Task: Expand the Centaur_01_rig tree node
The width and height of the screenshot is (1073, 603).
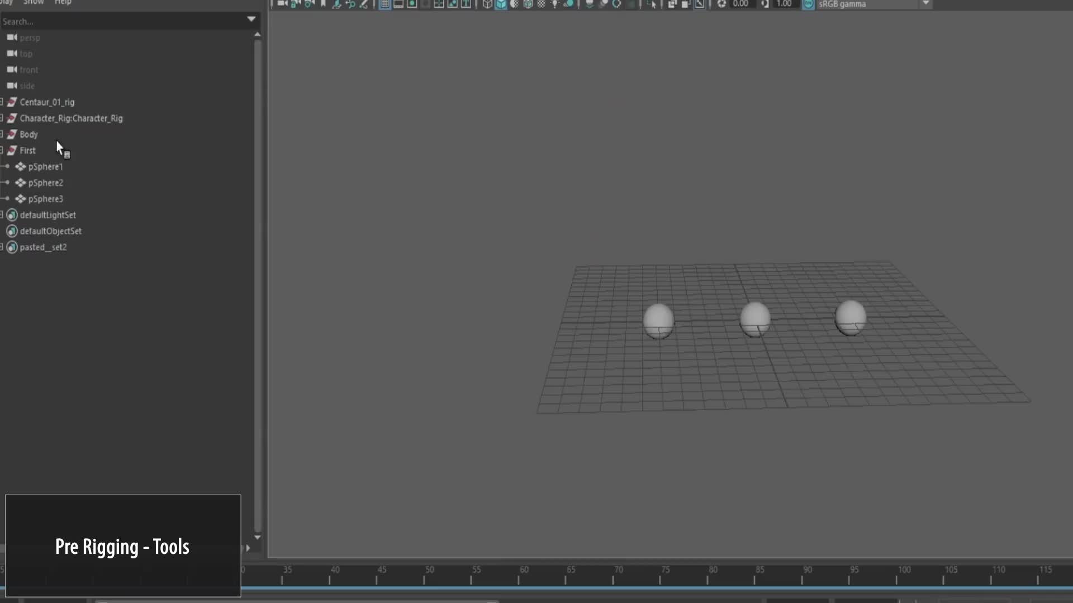Action: (2, 102)
